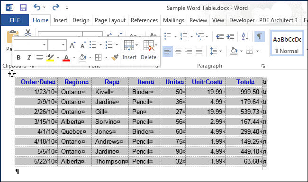Click the Order Date header cell
Screen dimensions: 308x182
[x=36, y=82]
